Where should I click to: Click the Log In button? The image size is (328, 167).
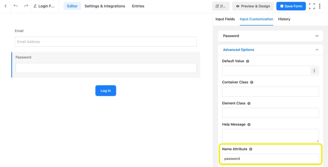(106, 91)
